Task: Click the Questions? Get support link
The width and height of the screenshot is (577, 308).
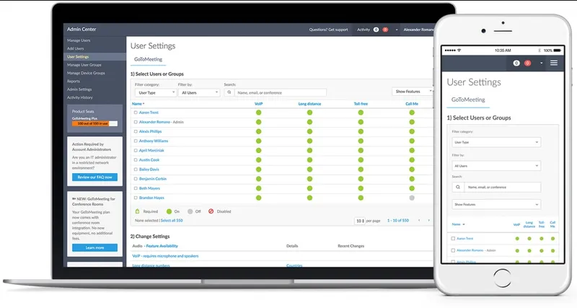Action: (328, 30)
